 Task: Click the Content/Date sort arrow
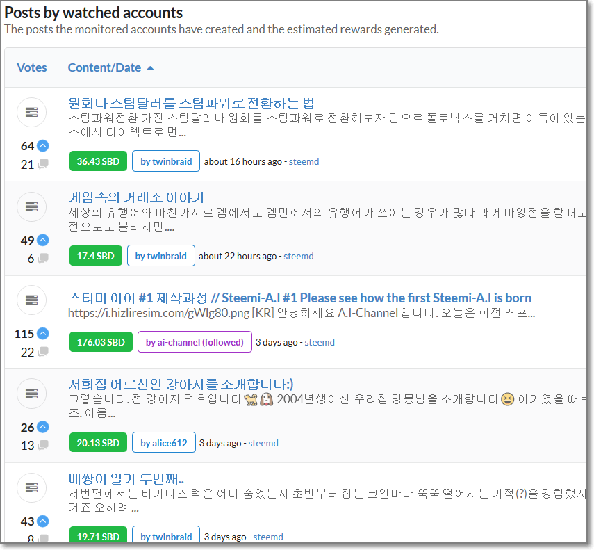point(150,68)
